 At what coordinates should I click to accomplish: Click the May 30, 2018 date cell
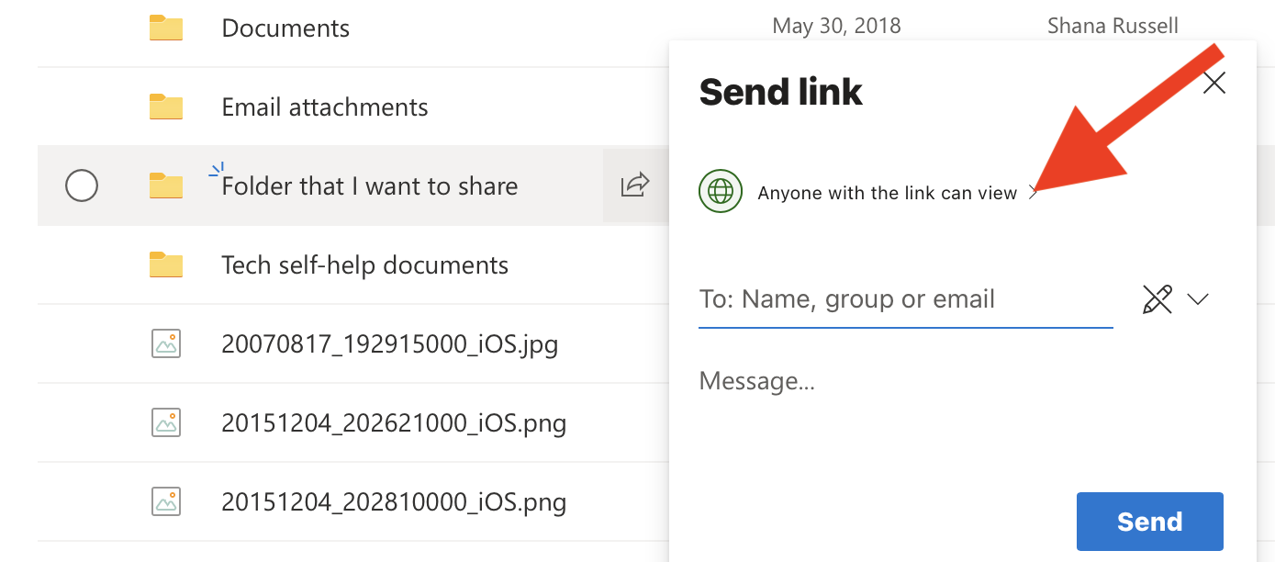tap(836, 26)
